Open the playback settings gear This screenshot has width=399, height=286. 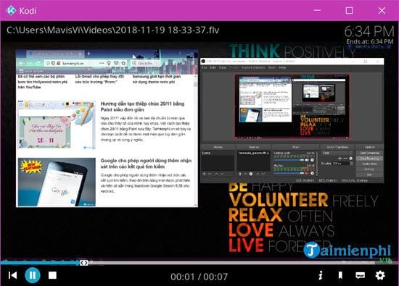380,276
